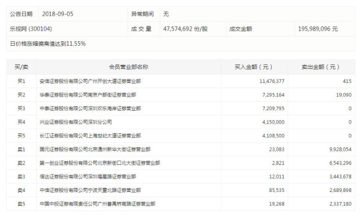Image resolution: width=362 pixels, height=214 pixels.
Task: Click 信达证券股份有限公司深圳福星路证券营业部
Action: (88, 177)
